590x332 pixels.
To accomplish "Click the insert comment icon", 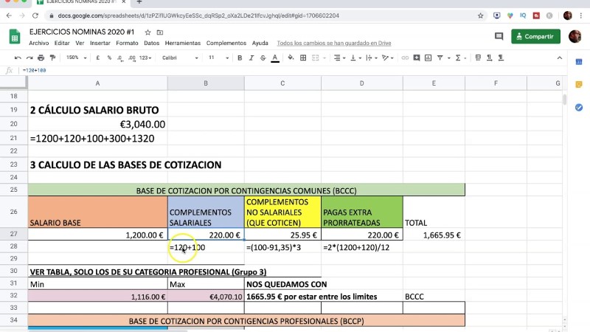I will pos(417,58).
